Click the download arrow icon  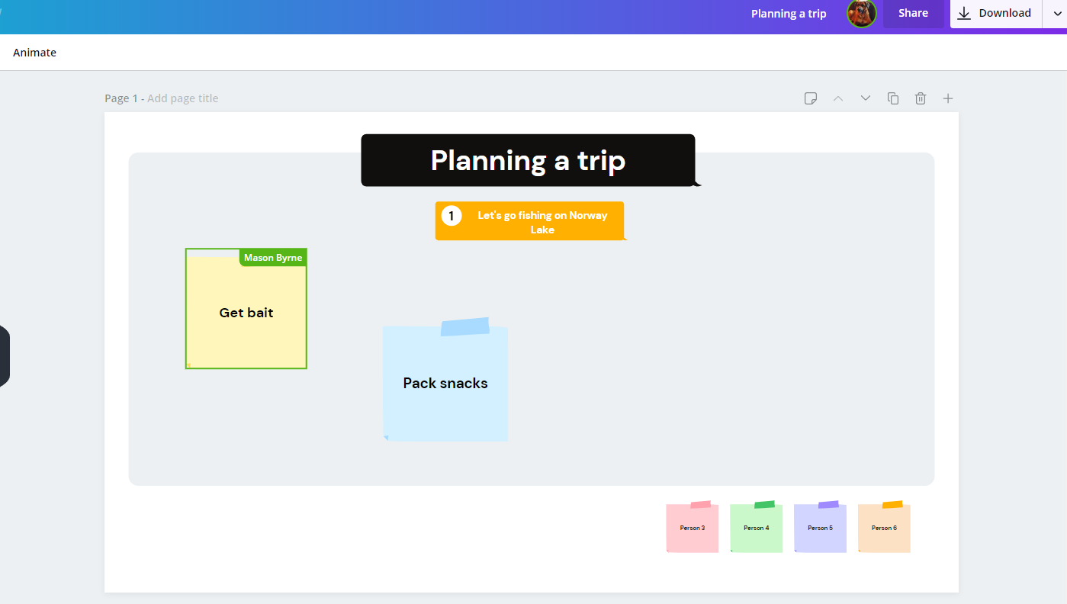pos(964,13)
